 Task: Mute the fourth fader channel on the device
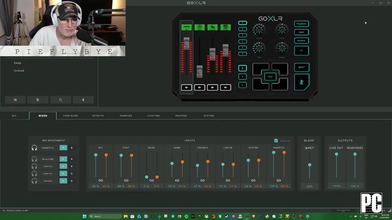226,88
